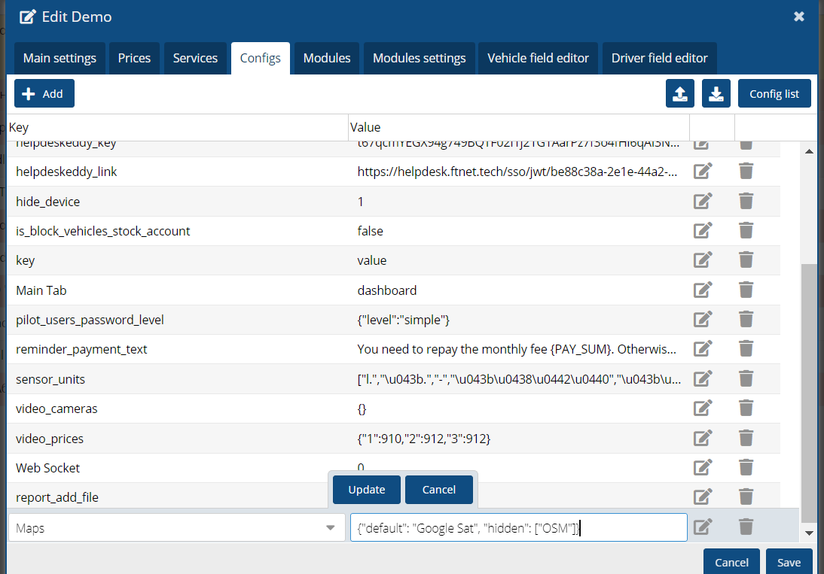Click the download config icon button
This screenshot has width=824, height=574.
tap(716, 94)
